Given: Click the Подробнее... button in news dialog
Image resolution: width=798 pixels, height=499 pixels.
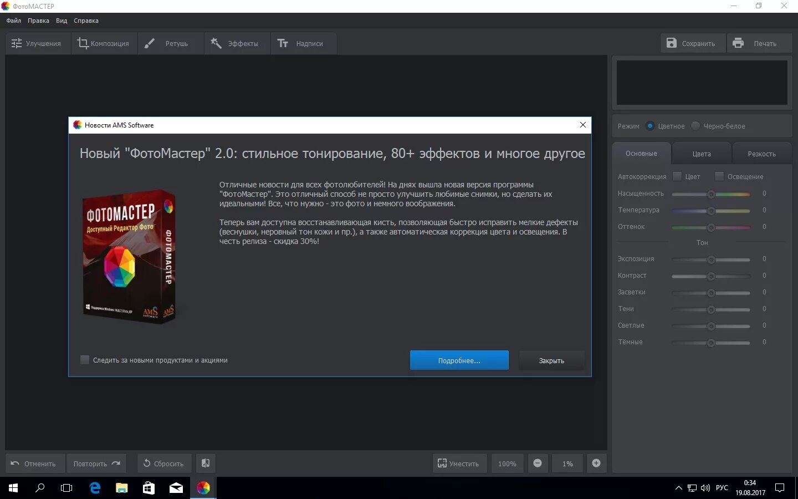Looking at the screenshot, I should tap(459, 360).
